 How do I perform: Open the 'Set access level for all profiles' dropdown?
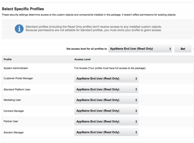click(x=140, y=49)
